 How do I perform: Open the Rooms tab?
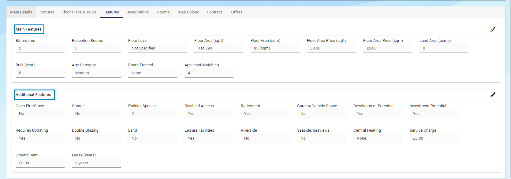(163, 12)
